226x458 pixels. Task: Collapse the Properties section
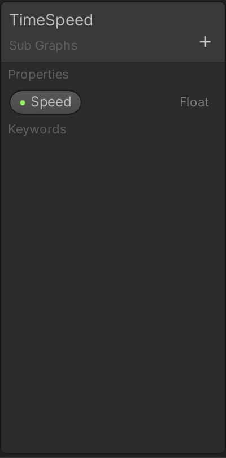[x=38, y=75]
